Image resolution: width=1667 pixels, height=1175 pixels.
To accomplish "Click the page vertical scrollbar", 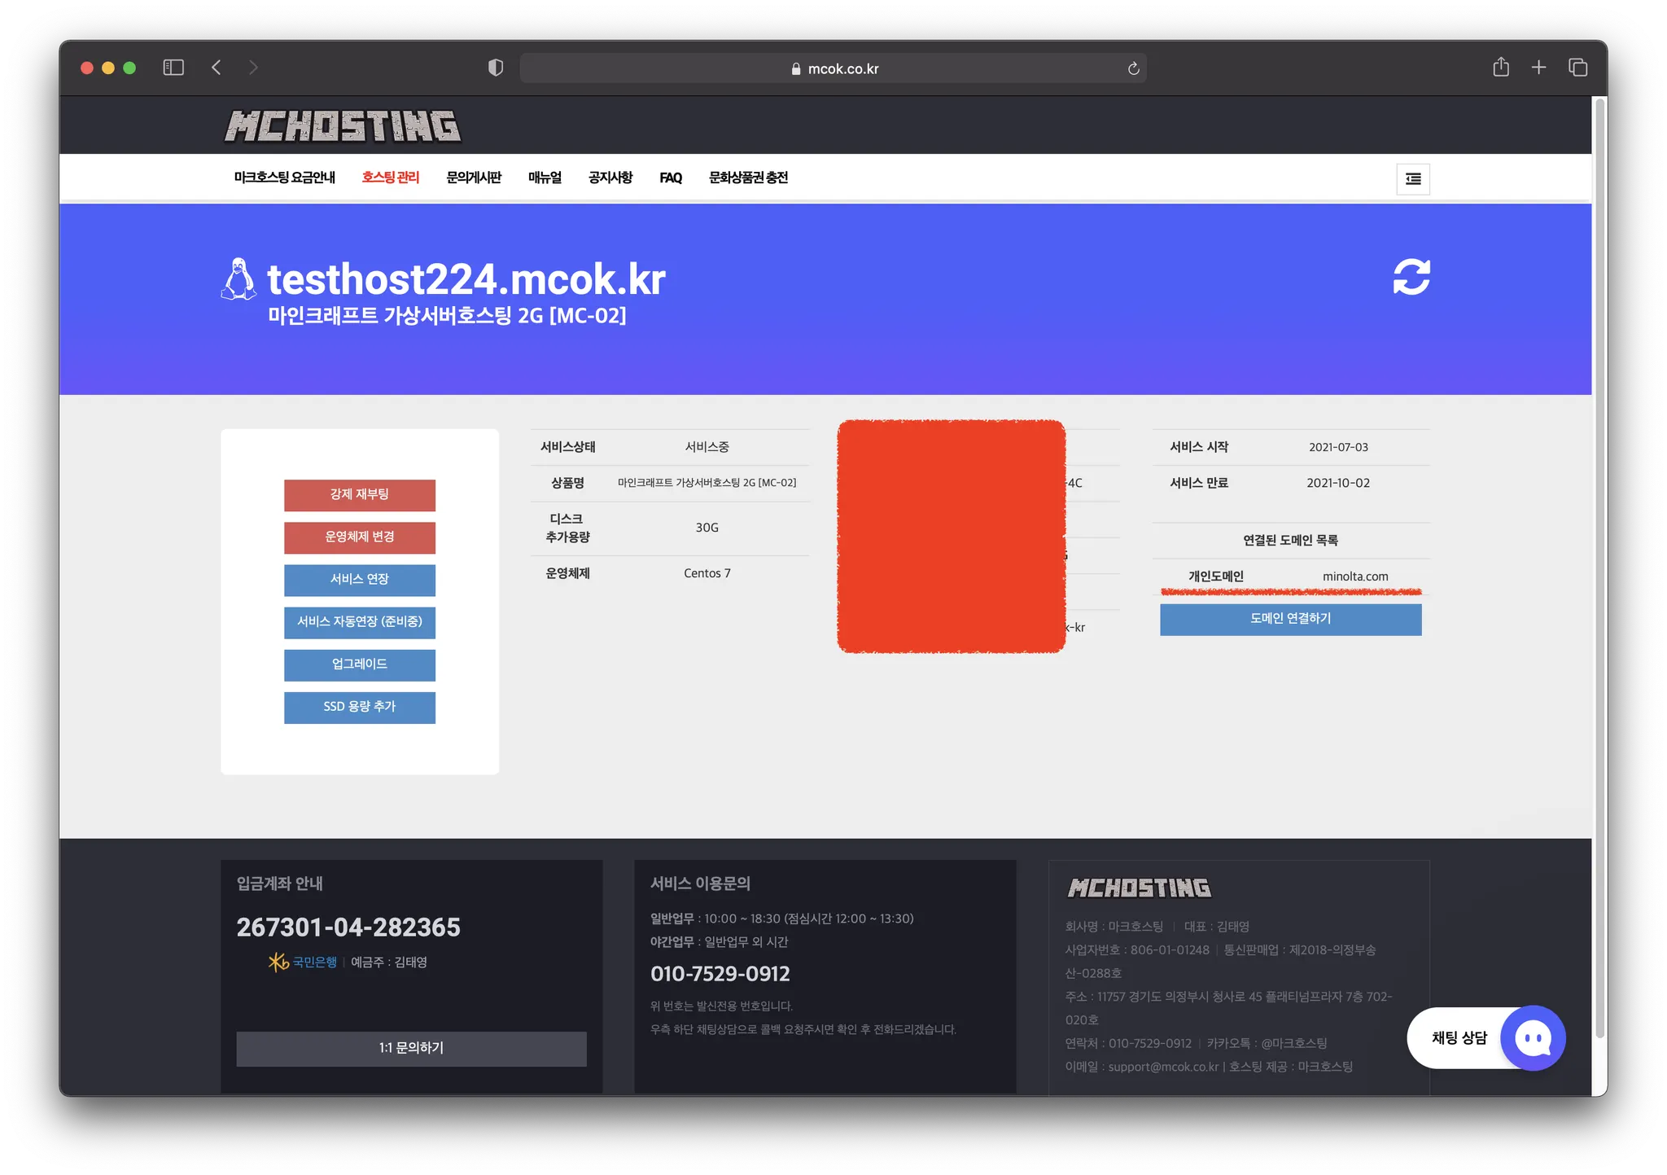I will tap(1599, 570).
